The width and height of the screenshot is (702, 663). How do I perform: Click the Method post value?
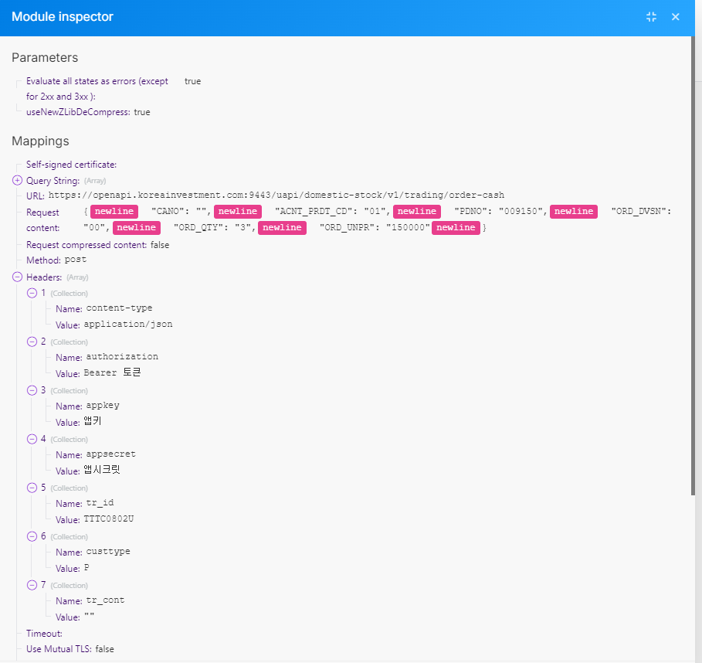pos(76,260)
